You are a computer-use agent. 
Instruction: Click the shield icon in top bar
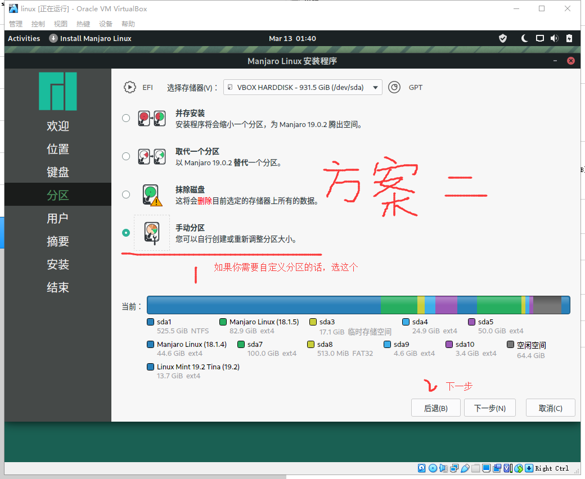(503, 38)
